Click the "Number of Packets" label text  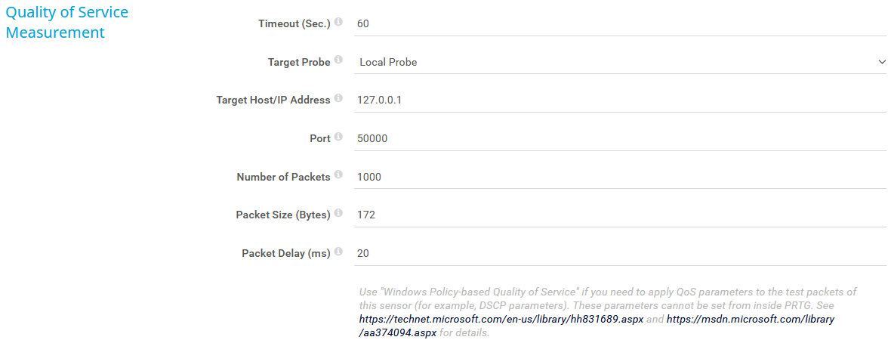click(x=283, y=177)
